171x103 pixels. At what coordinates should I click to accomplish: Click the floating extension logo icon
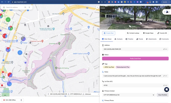point(167,12)
